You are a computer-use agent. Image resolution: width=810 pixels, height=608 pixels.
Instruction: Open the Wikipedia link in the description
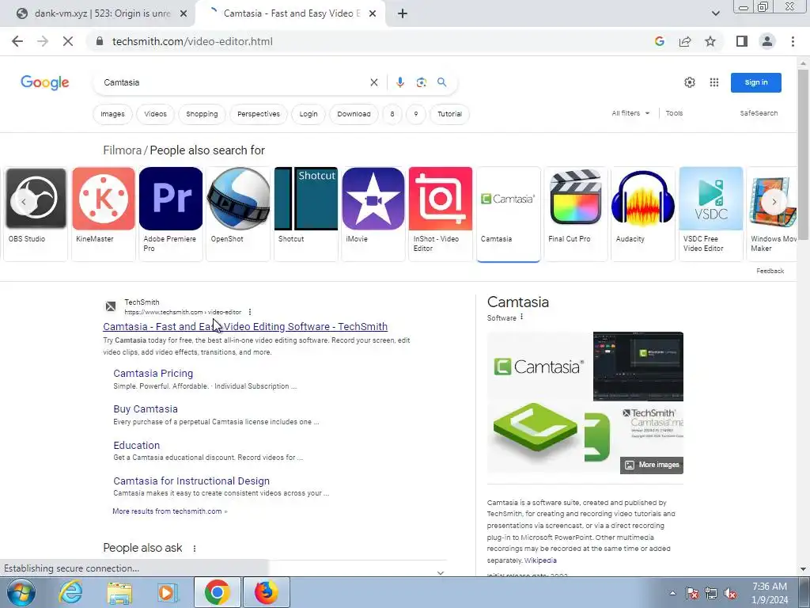[540, 560]
